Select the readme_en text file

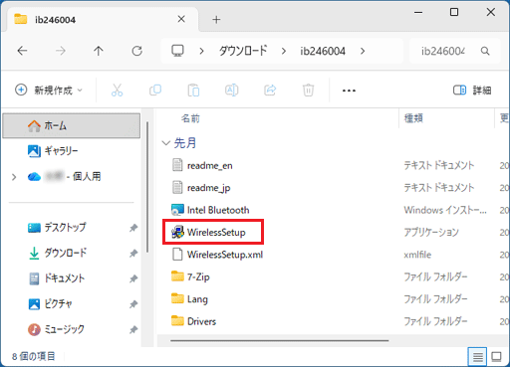click(x=202, y=165)
